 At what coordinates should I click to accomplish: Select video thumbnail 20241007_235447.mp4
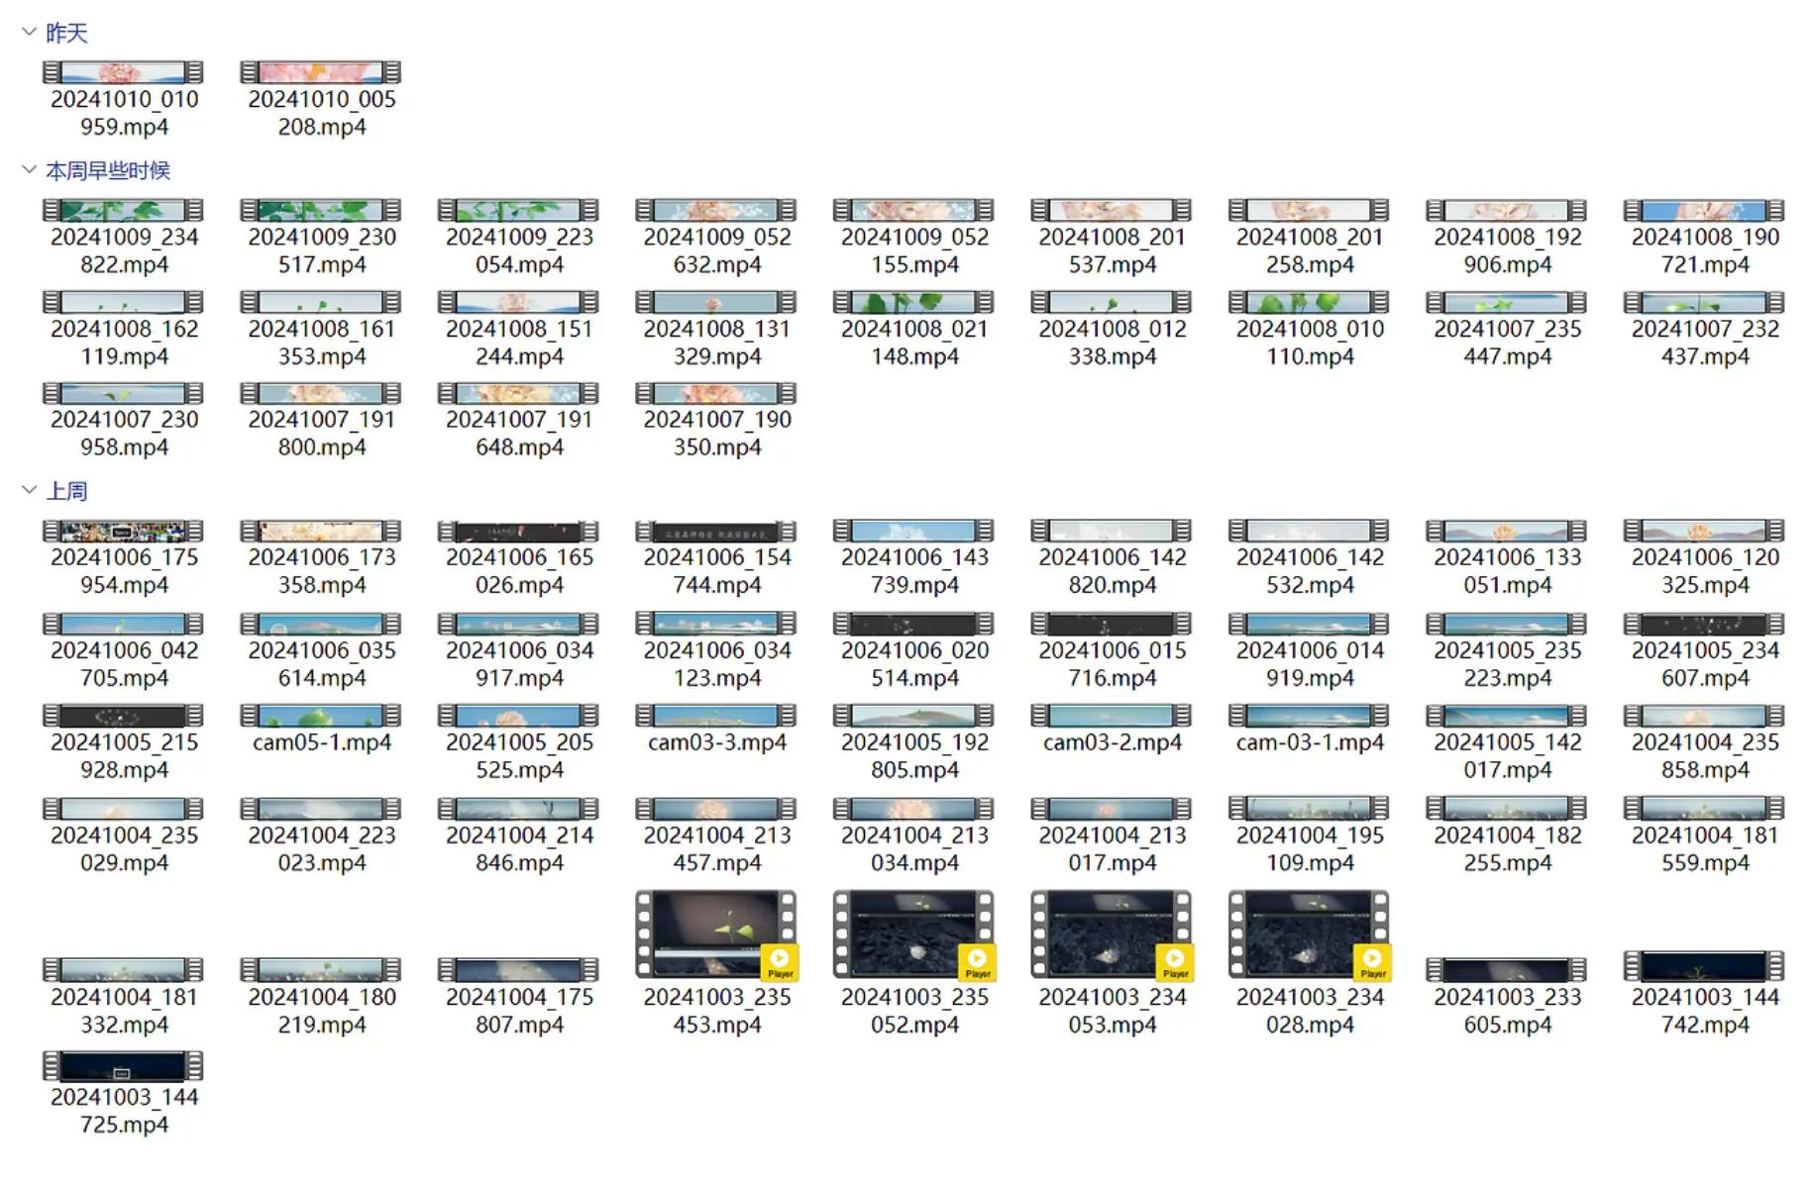tap(1507, 302)
